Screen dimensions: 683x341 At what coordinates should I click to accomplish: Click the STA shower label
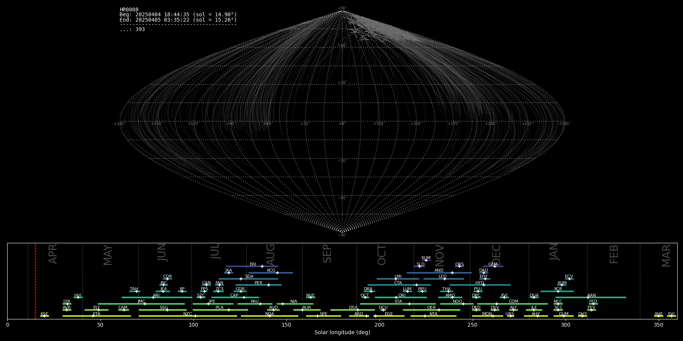click(x=398, y=302)
